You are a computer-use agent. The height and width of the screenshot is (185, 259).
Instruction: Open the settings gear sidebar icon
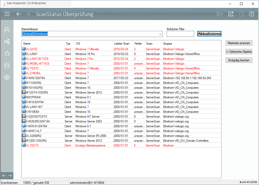[7, 77]
